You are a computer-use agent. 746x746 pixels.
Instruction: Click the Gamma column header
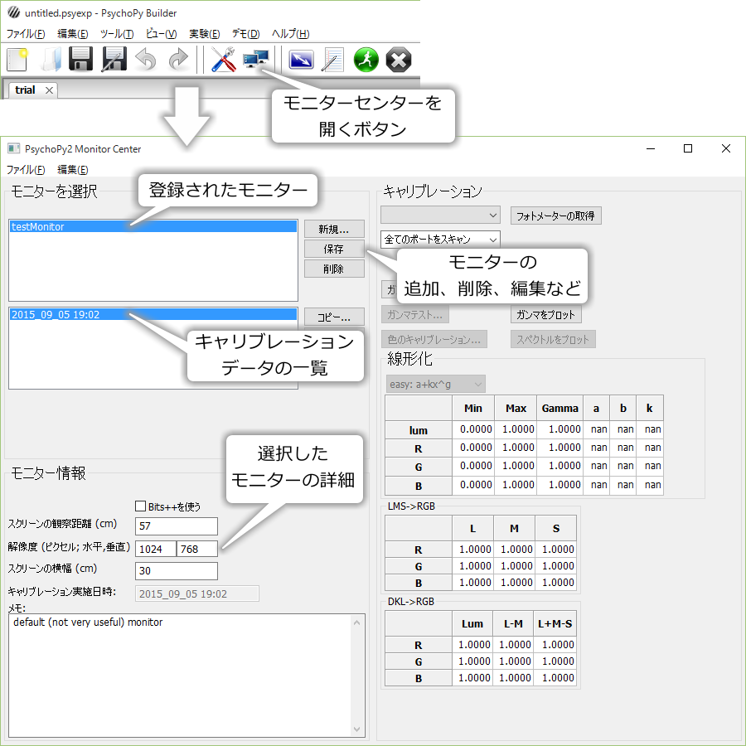[560, 408]
